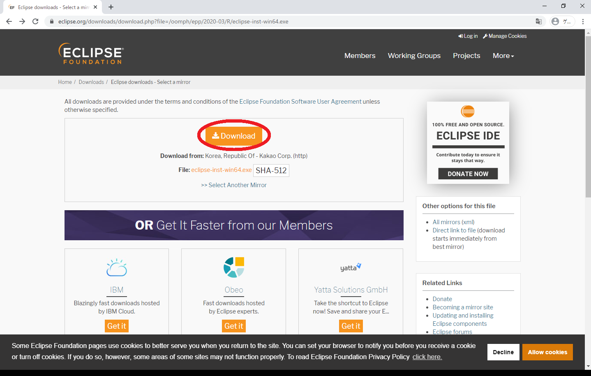
Task: Open the Eclipse forums link
Action: [x=452, y=332]
